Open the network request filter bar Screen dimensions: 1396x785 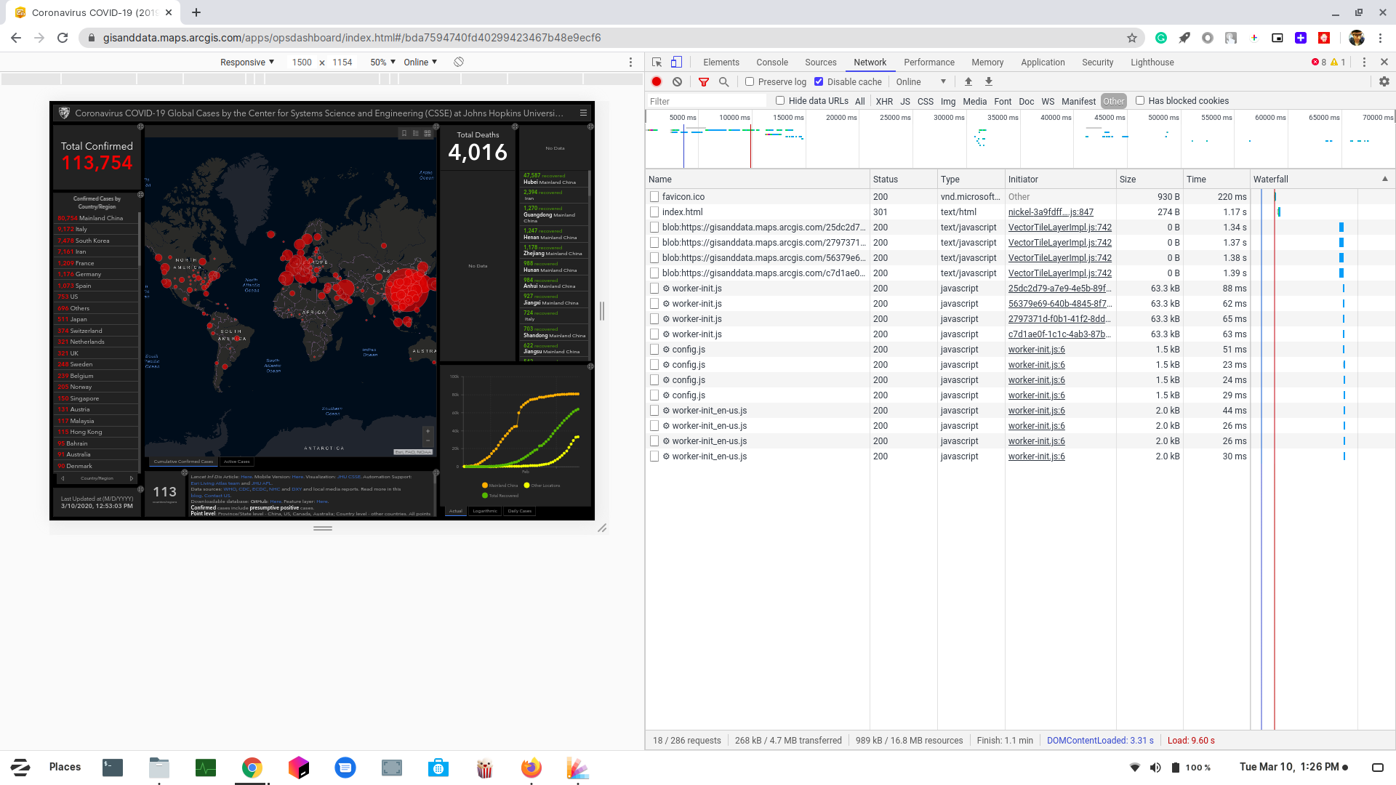pyautogui.click(x=703, y=81)
